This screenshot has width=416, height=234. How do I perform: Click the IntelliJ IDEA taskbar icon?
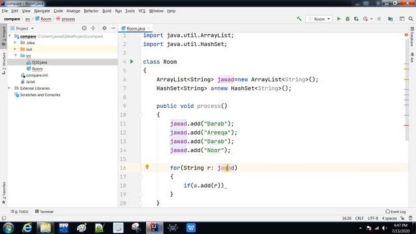point(155,228)
